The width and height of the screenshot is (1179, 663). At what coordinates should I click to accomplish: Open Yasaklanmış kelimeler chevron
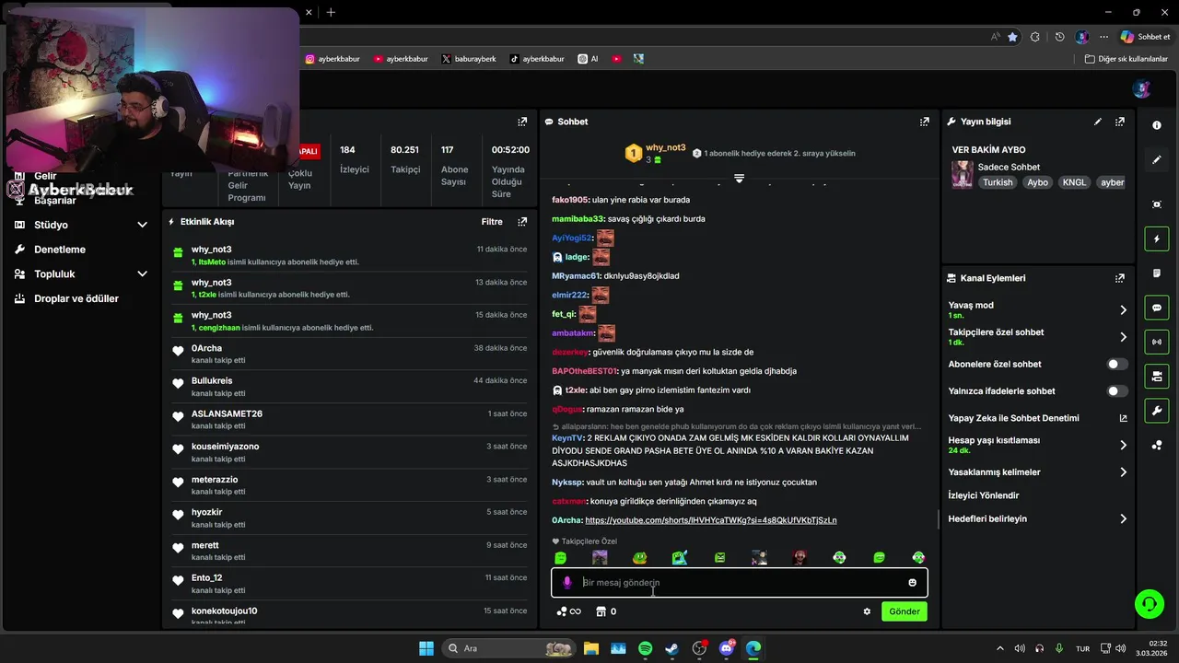pyautogui.click(x=1123, y=472)
